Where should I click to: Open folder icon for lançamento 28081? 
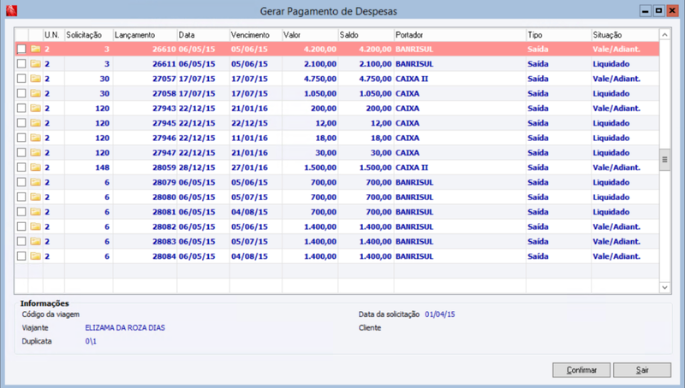point(35,212)
